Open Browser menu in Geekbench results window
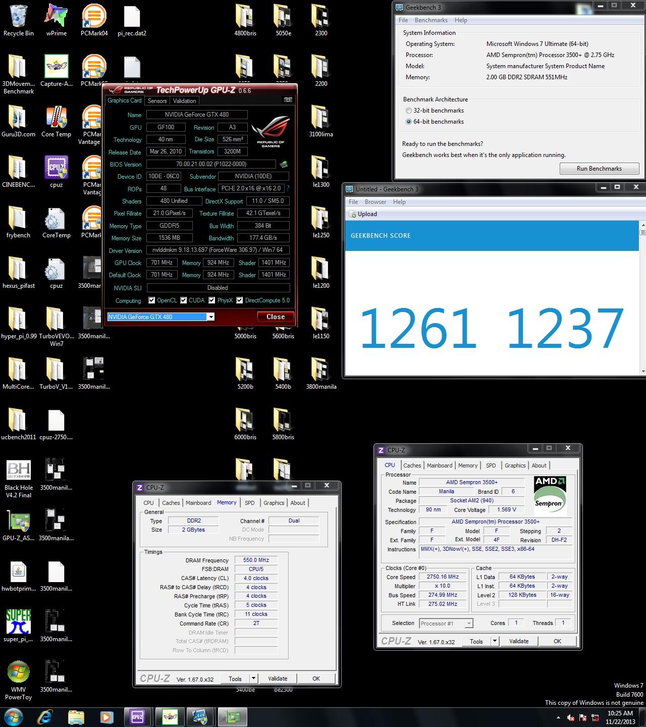The image size is (646, 727). click(x=375, y=202)
